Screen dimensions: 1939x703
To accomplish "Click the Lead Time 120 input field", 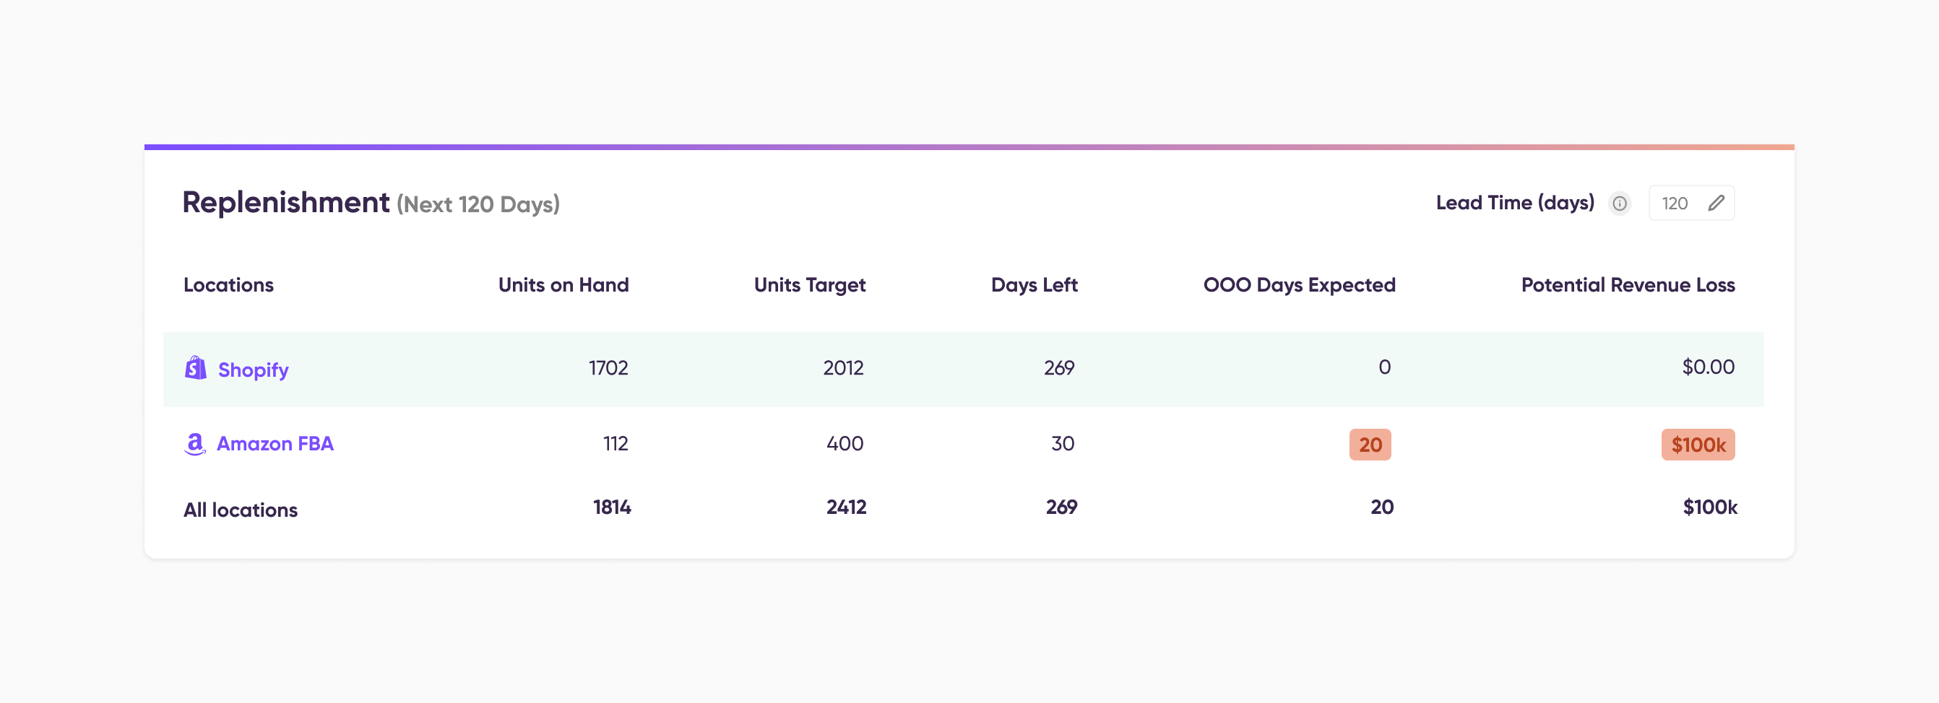I will (1691, 203).
